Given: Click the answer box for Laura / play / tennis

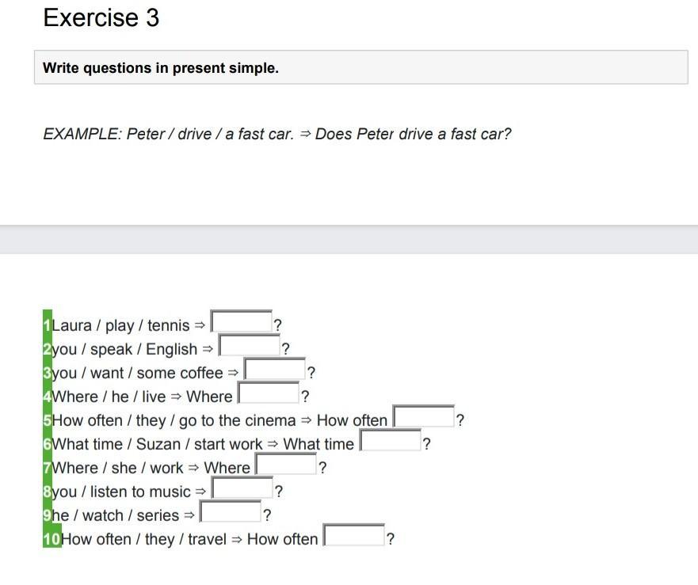Looking at the screenshot, I should pos(242,321).
